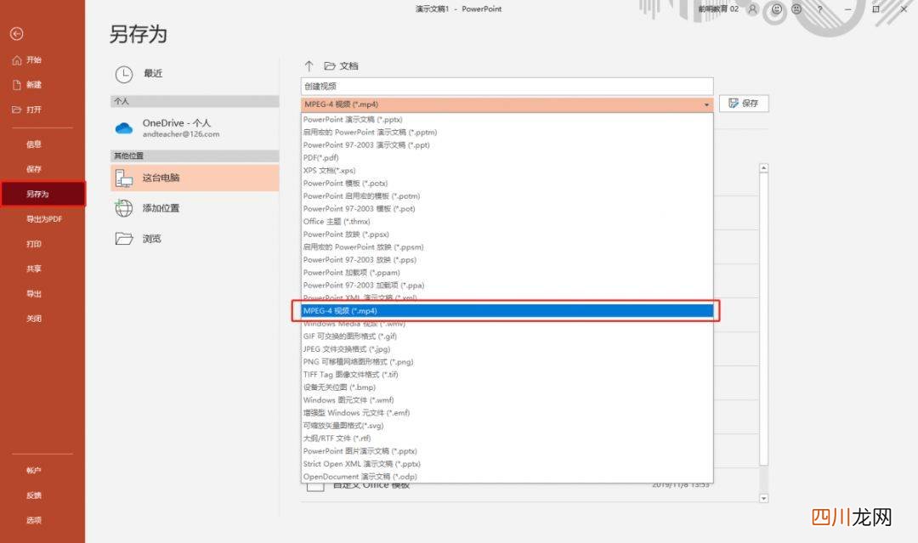Select the 这台电脑 location
Image resolution: width=918 pixels, height=543 pixels.
click(x=195, y=178)
